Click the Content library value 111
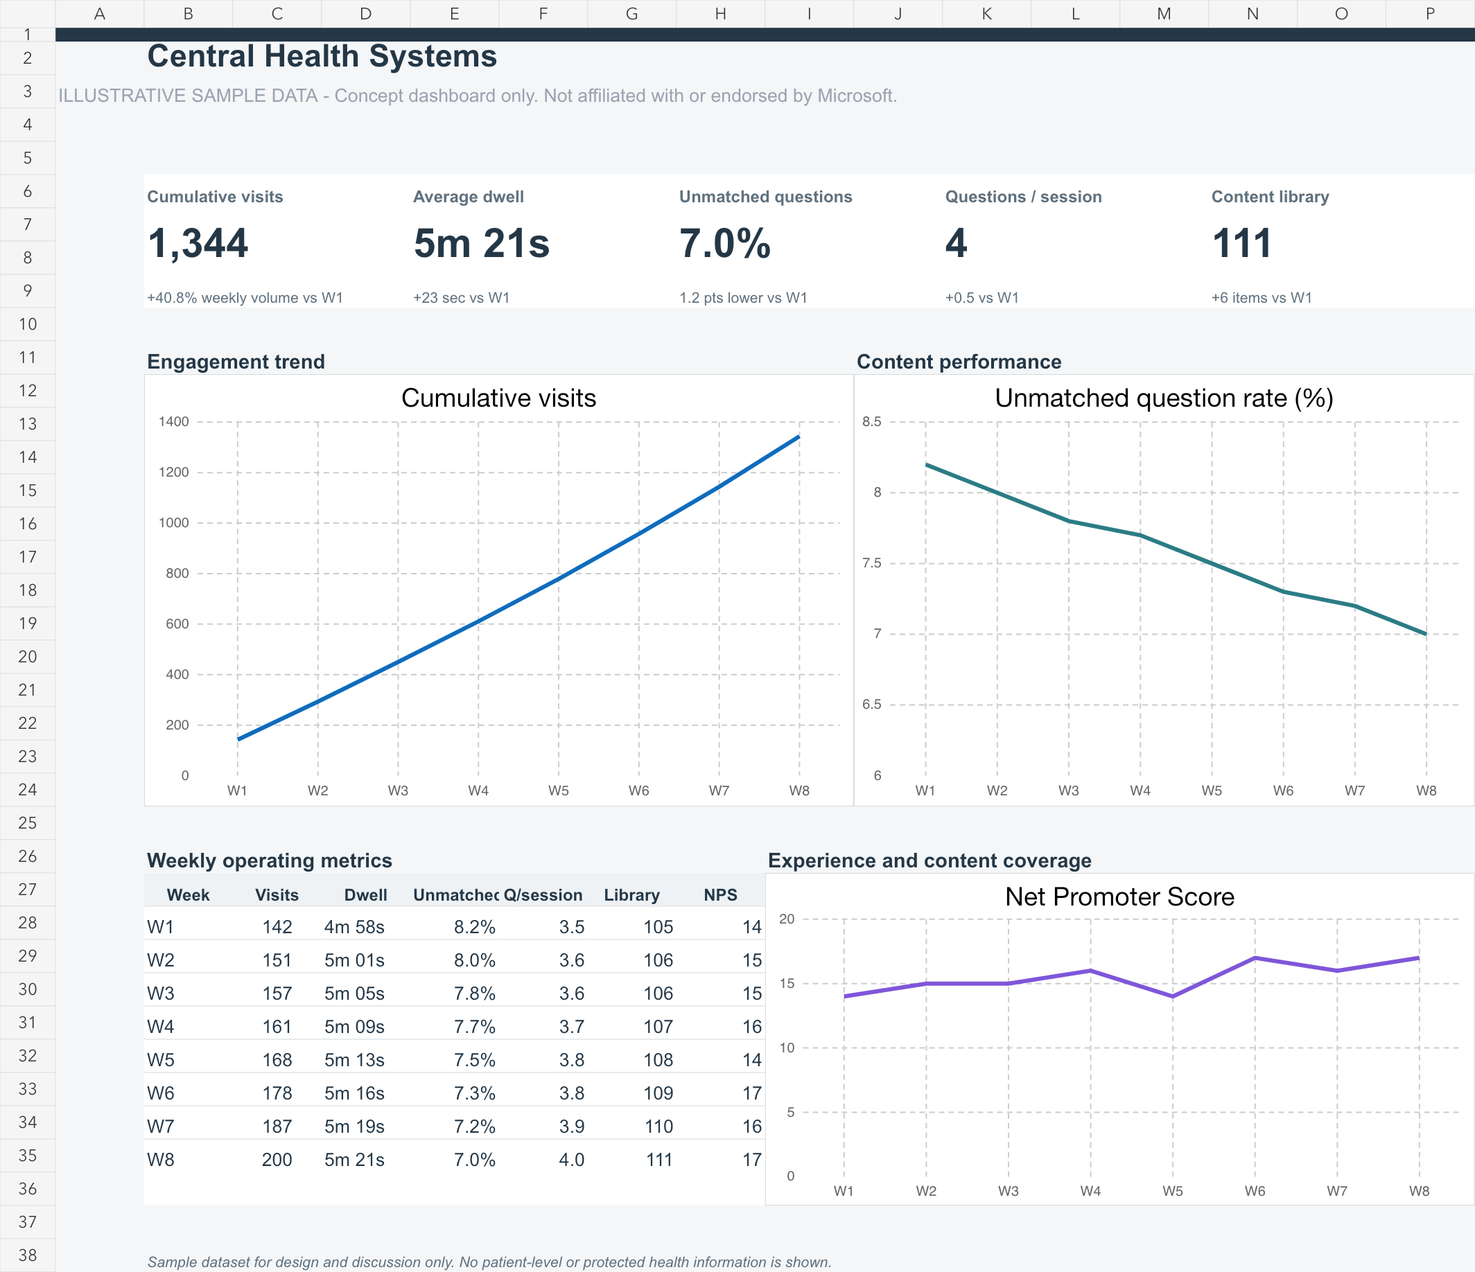The width and height of the screenshot is (1475, 1272). [x=1241, y=243]
